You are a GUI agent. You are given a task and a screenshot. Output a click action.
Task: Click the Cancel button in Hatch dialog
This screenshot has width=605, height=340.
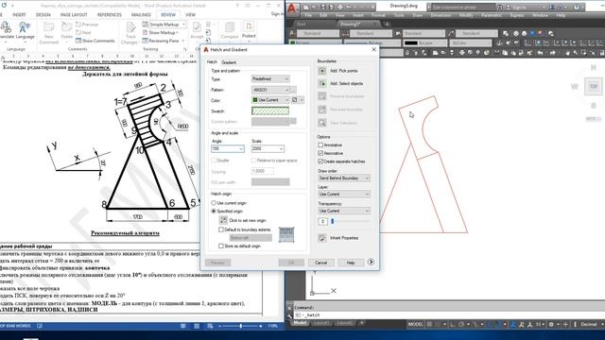coord(321,263)
